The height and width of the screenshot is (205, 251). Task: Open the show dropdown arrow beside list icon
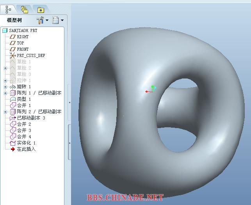[x=62, y=20]
